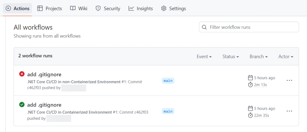The width and height of the screenshot is (307, 132).
Task: Open kebab menu for failed non-Containerized run
Action: tap(289, 80)
